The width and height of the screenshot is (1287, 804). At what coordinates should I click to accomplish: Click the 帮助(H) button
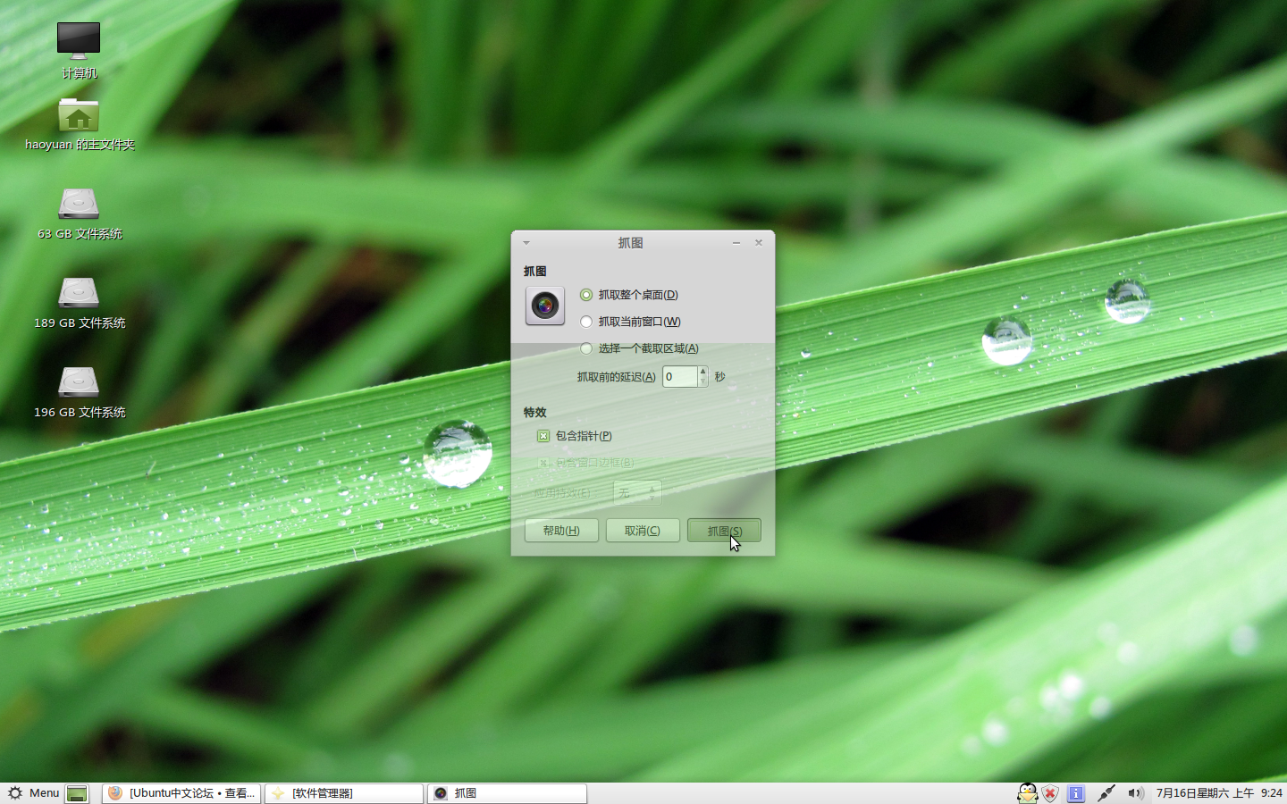(x=561, y=531)
